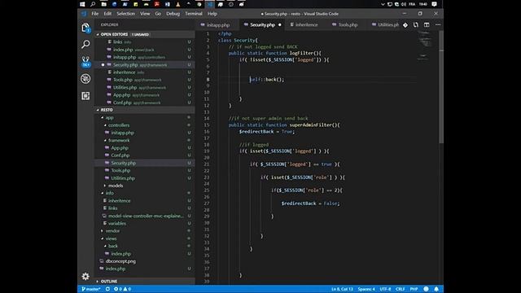Open the Explorer view in activity bar
The width and height of the screenshot is (521, 293).
click(85, 28)
